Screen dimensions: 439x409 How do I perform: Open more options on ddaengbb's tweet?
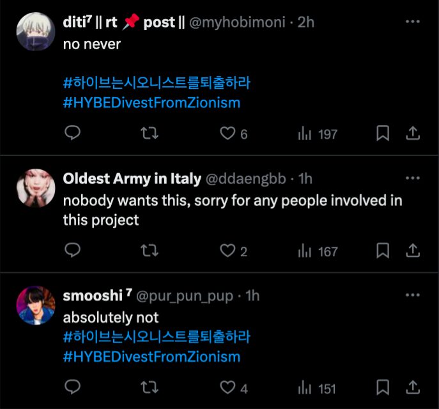[413, 178]
